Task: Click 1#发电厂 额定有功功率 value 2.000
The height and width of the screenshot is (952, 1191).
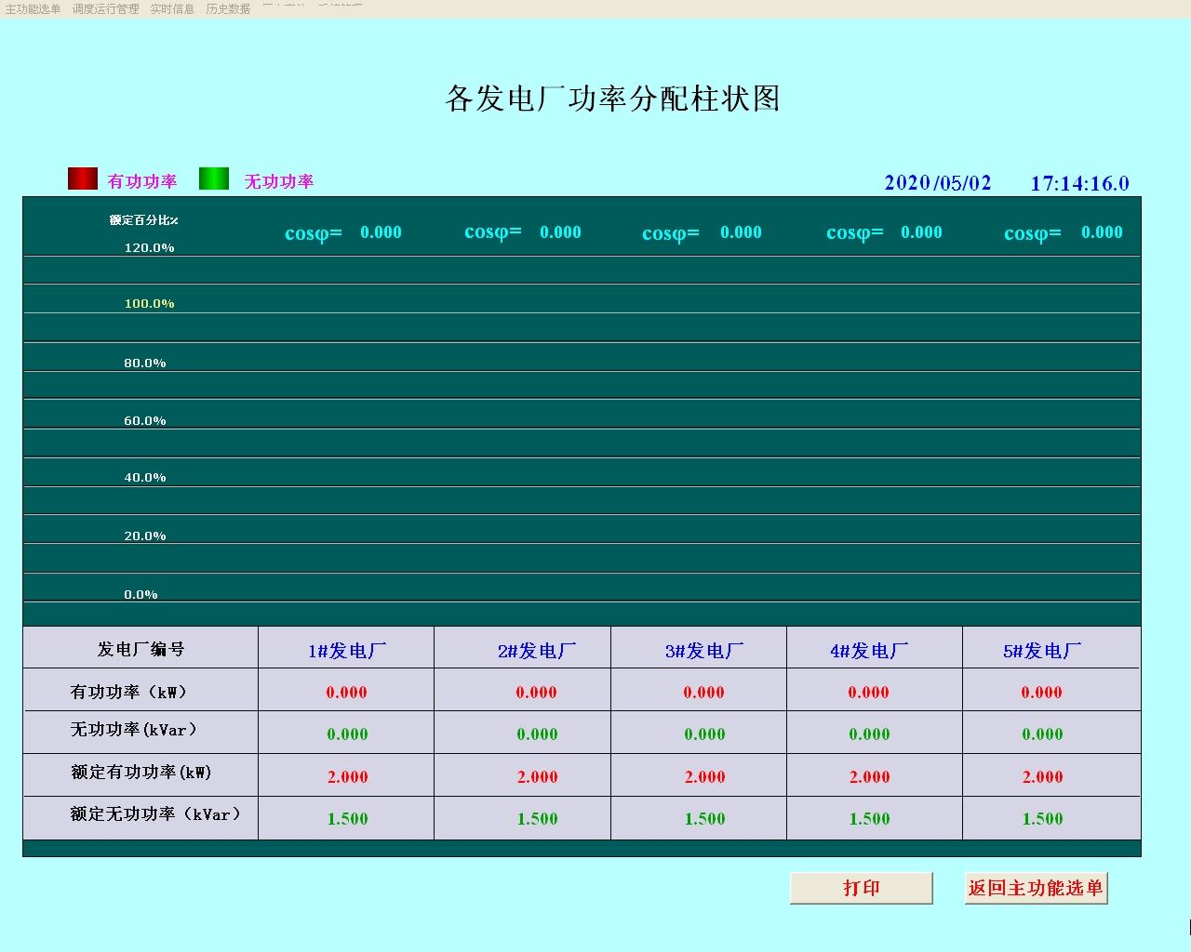Action: point(347,777)
